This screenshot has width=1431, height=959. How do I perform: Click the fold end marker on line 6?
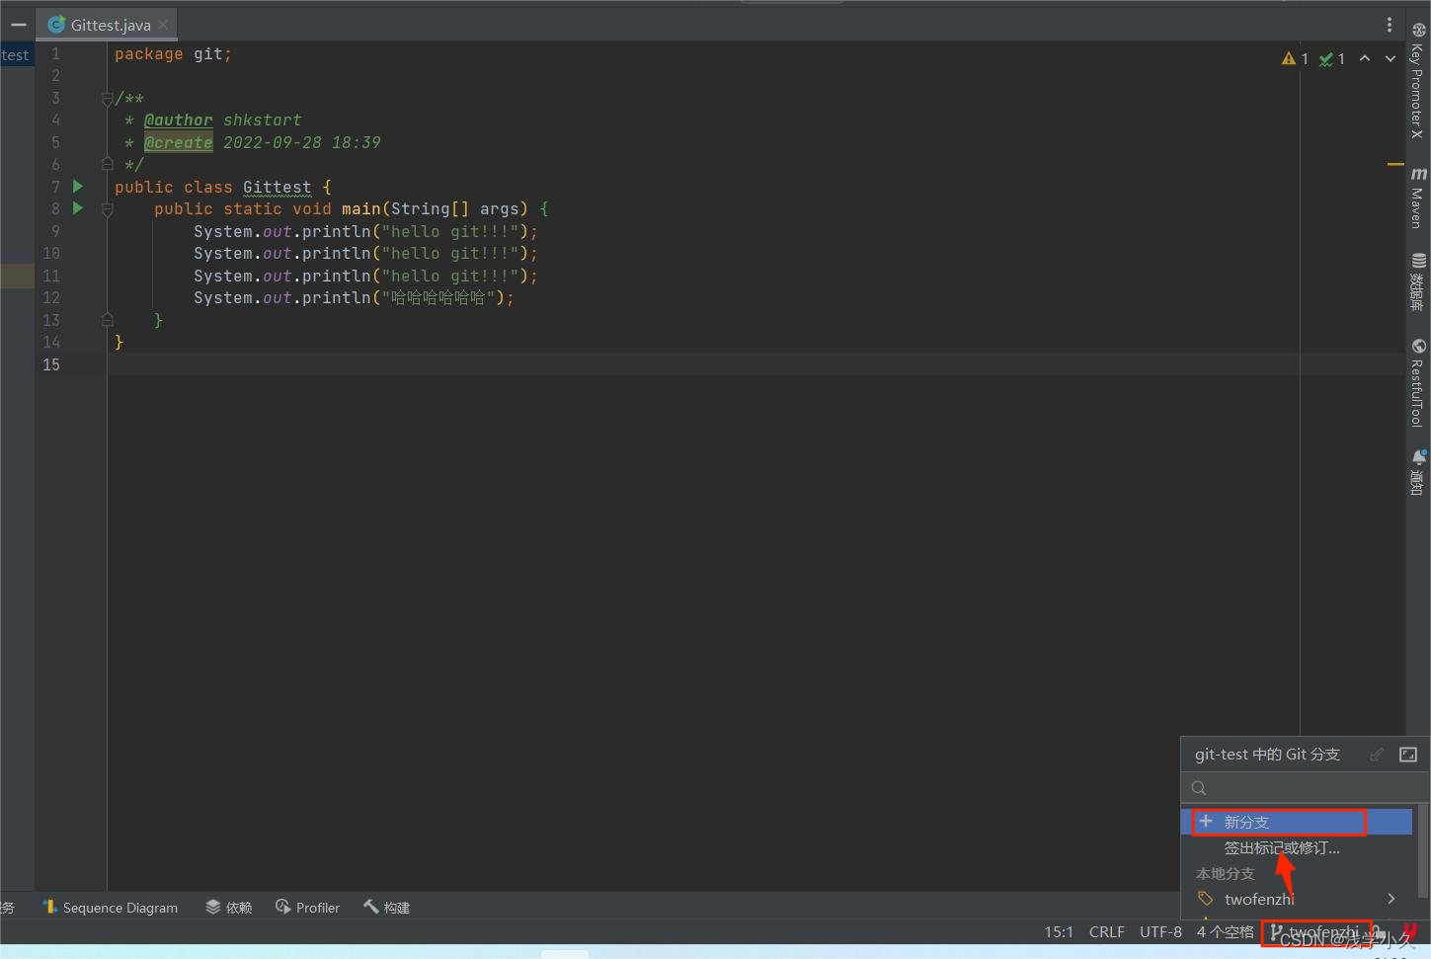107,164
